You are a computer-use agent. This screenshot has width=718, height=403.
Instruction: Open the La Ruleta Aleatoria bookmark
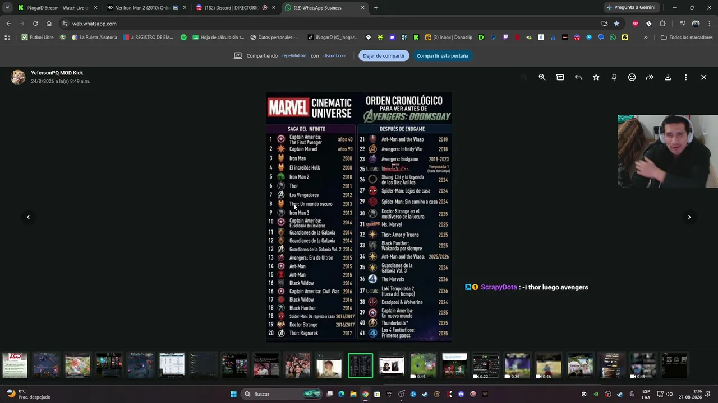point(94,38)
